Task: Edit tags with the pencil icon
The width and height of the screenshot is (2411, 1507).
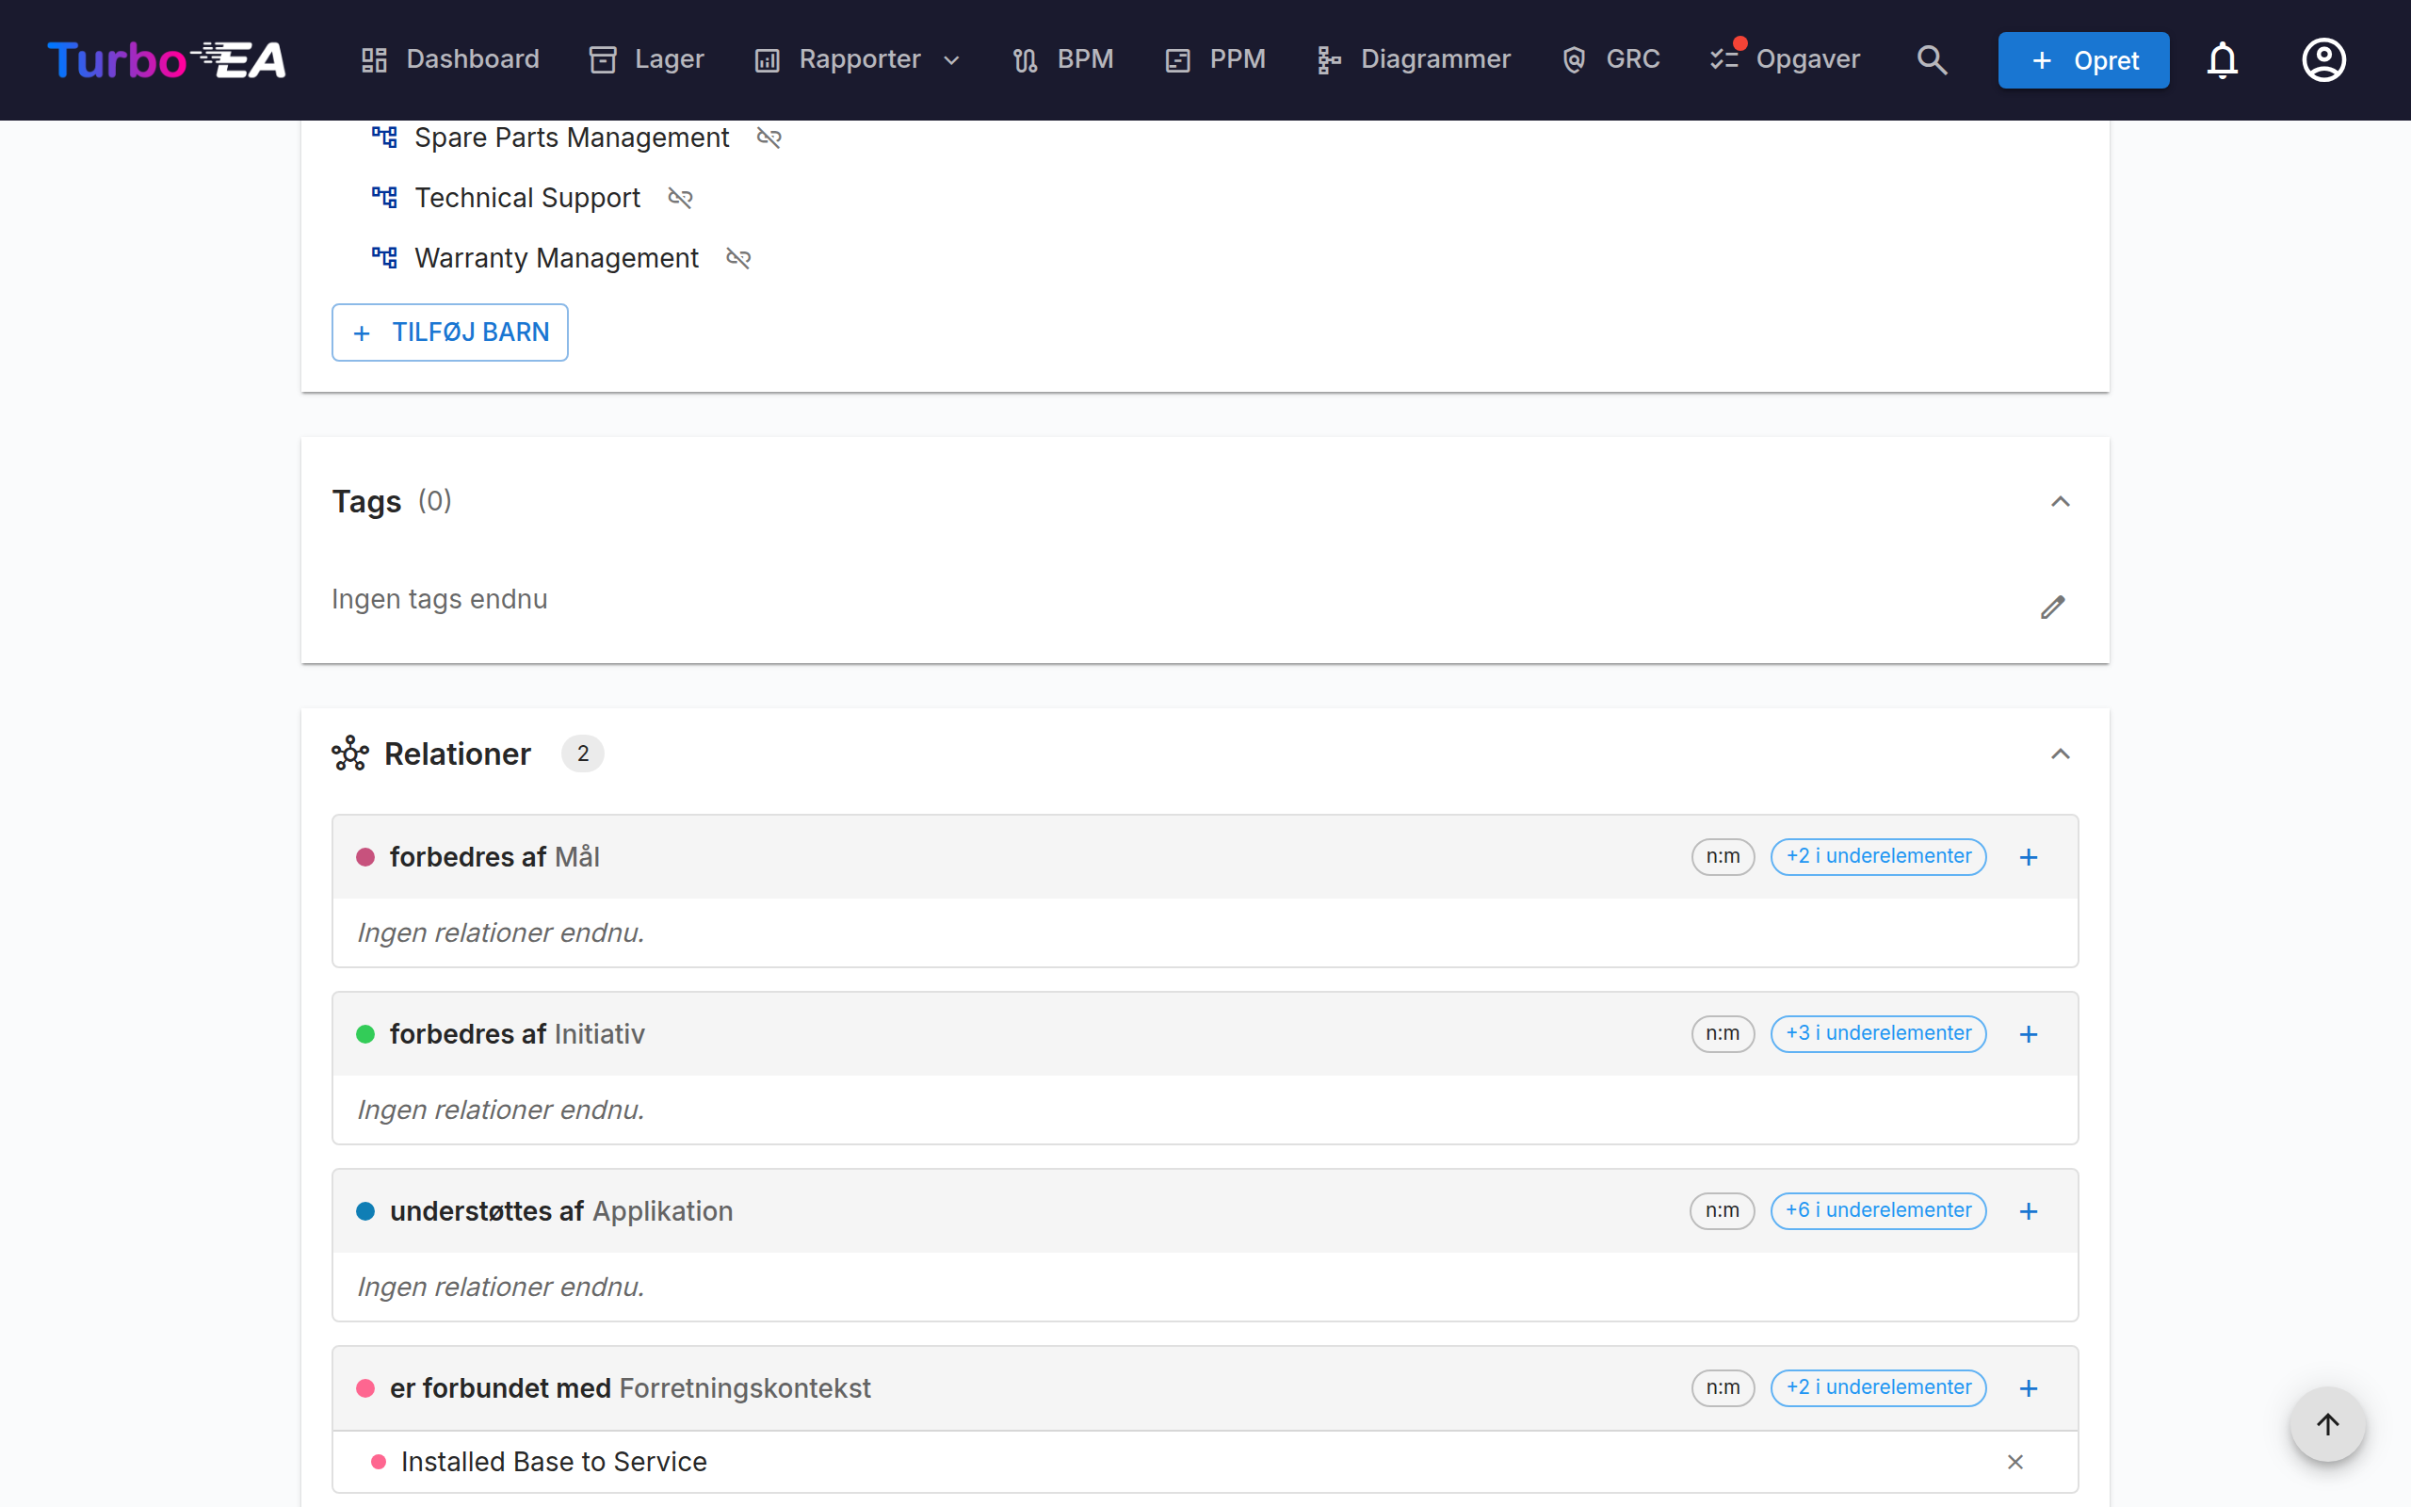Action: click(2052, 607)
